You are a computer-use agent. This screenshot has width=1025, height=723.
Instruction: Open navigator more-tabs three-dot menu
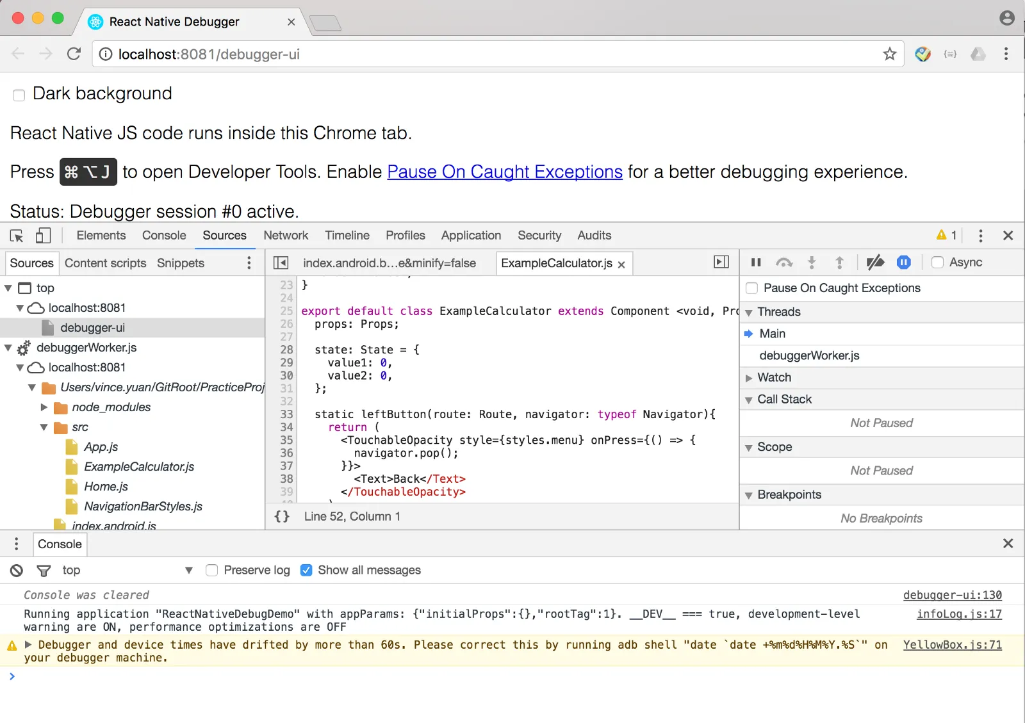pos(249,263)
